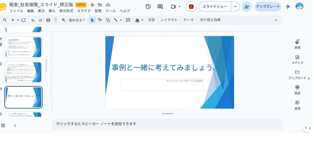This screenshot has width=314, height=165.
Task: Open the ファイル menu
Action: (x=16, y=11)
